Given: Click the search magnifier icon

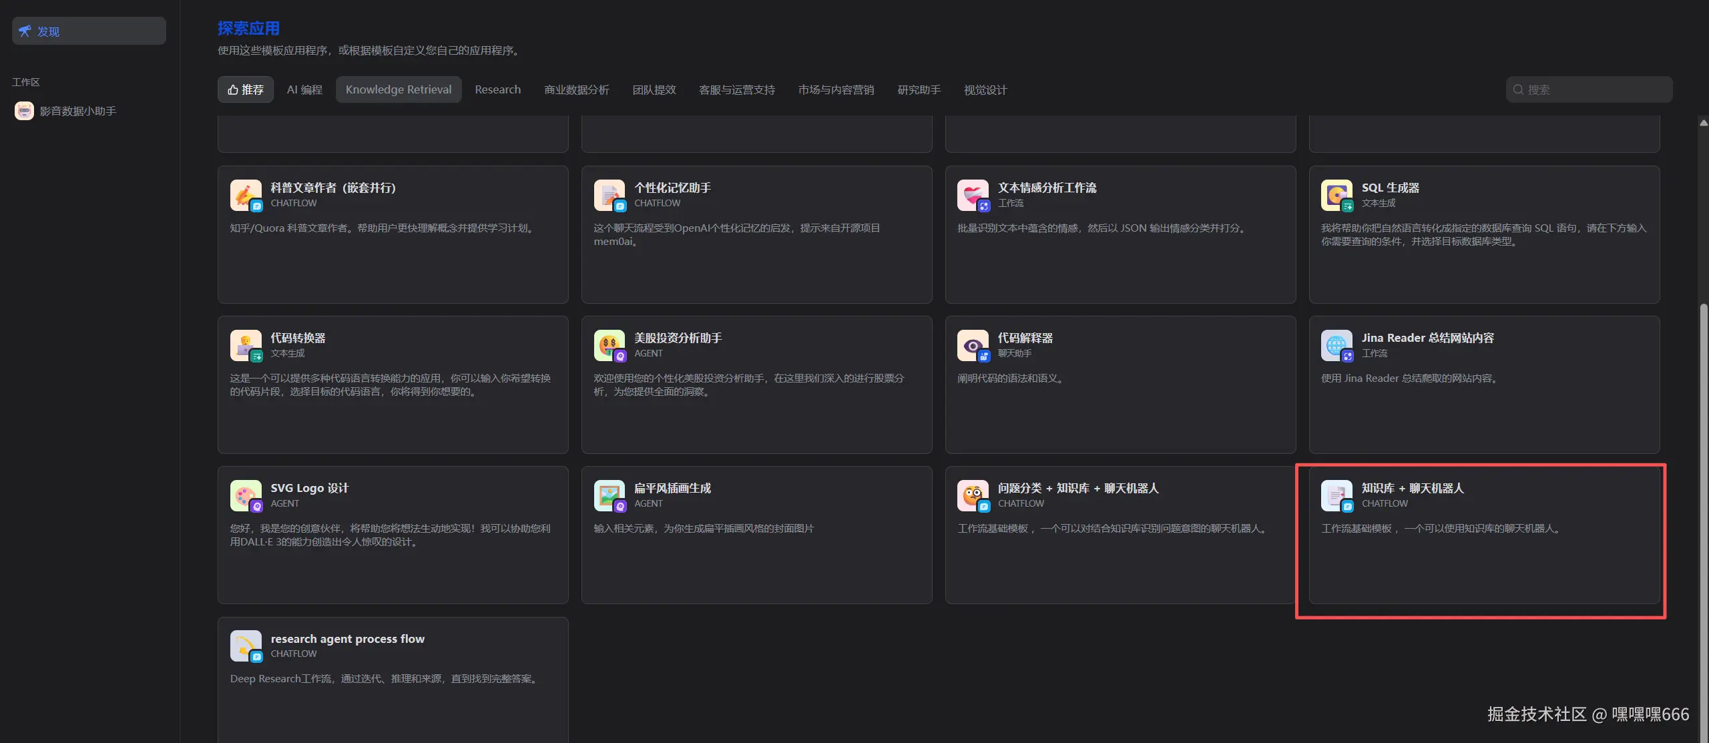Looking at the screenshot, I should pos(1518,89).
